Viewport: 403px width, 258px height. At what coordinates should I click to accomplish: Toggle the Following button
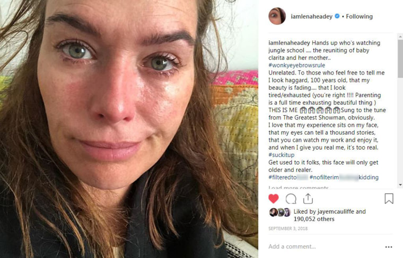(359, 16)
